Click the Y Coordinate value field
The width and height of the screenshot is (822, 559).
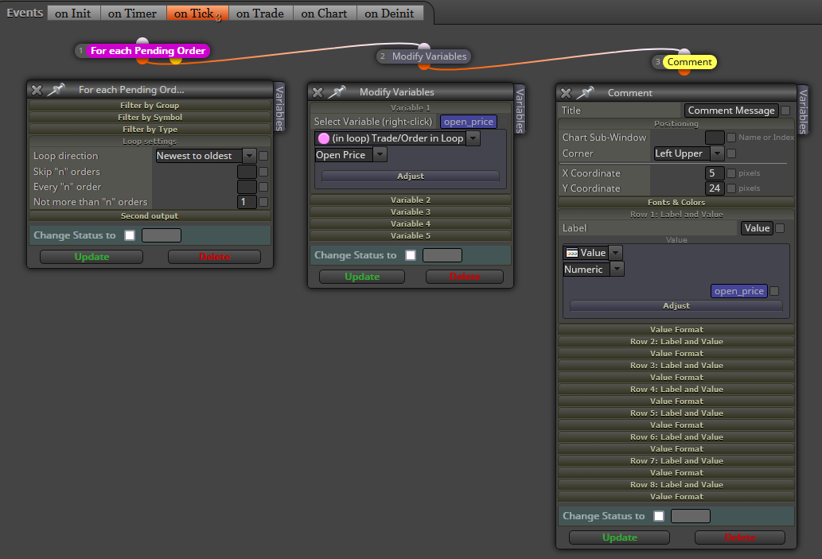coord(715,188)
